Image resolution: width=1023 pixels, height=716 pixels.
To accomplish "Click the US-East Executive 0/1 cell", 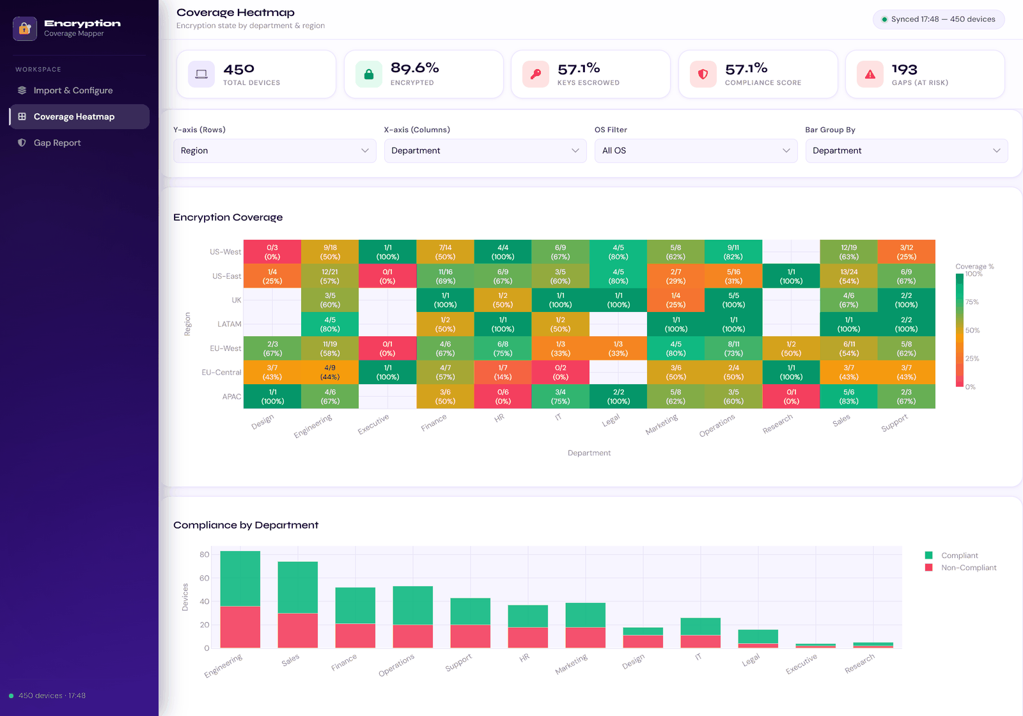I will [387, 276].
